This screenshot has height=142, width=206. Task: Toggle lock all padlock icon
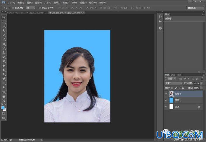pyautogui.click(x=183, y=88)
